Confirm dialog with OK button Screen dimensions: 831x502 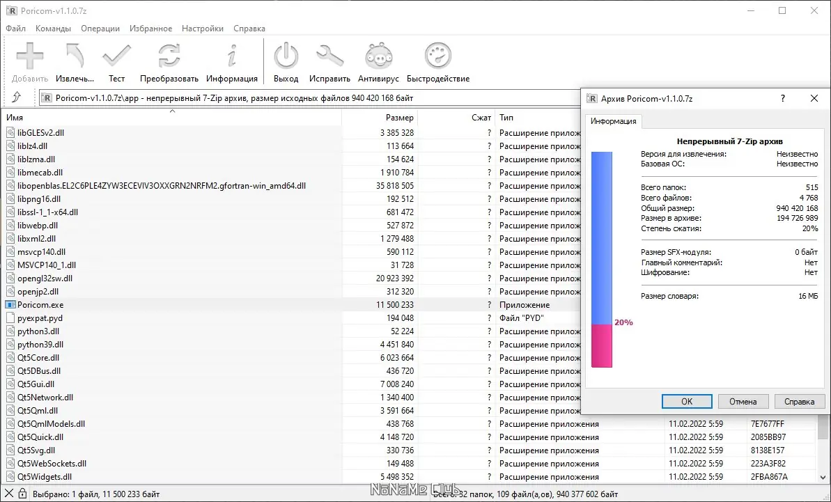[686, 401]
